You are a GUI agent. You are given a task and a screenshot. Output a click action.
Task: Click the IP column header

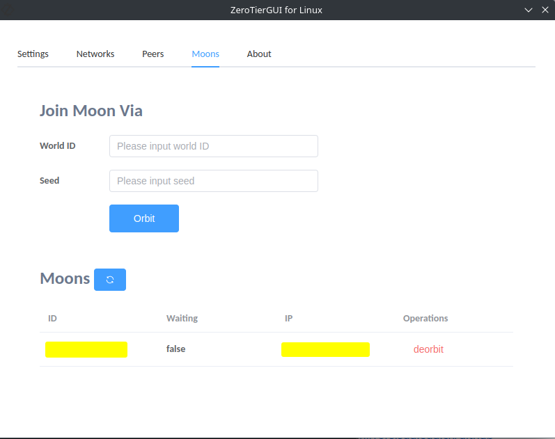[288, 319]
